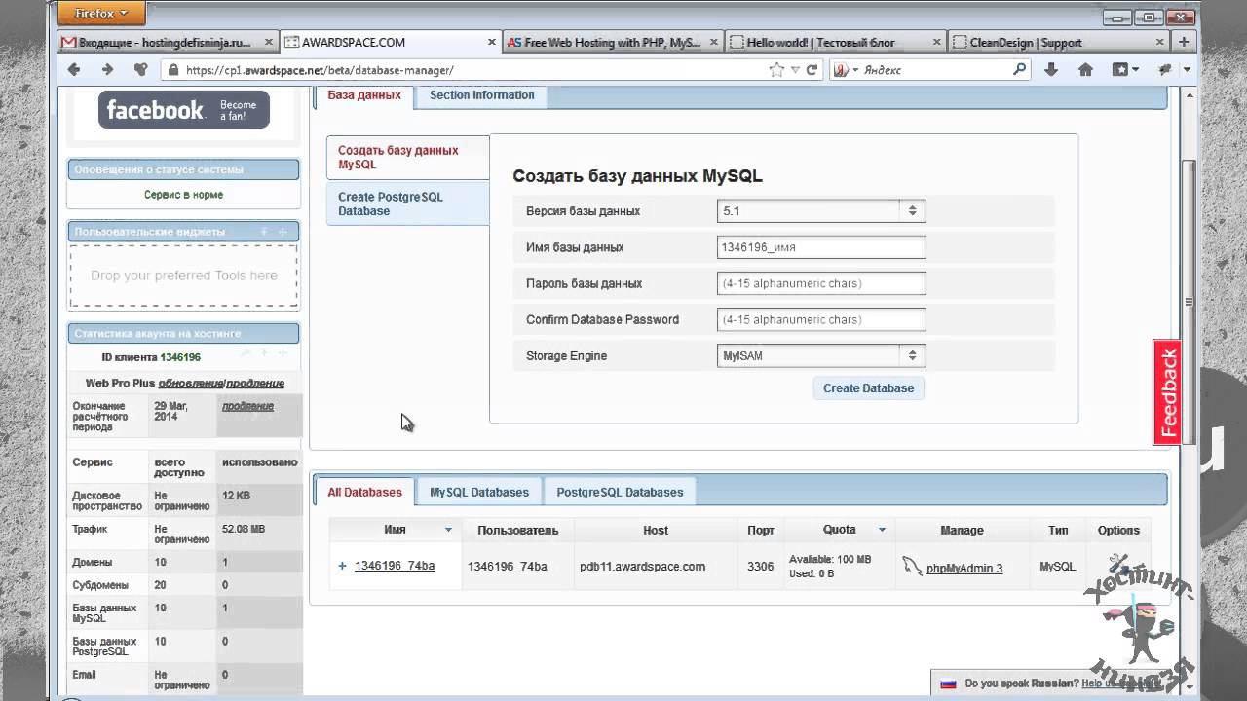Image resolution: width=1247 pixels, height=701 pixels.
Task: Open the Section Information tab
Action: coord(481,95)
